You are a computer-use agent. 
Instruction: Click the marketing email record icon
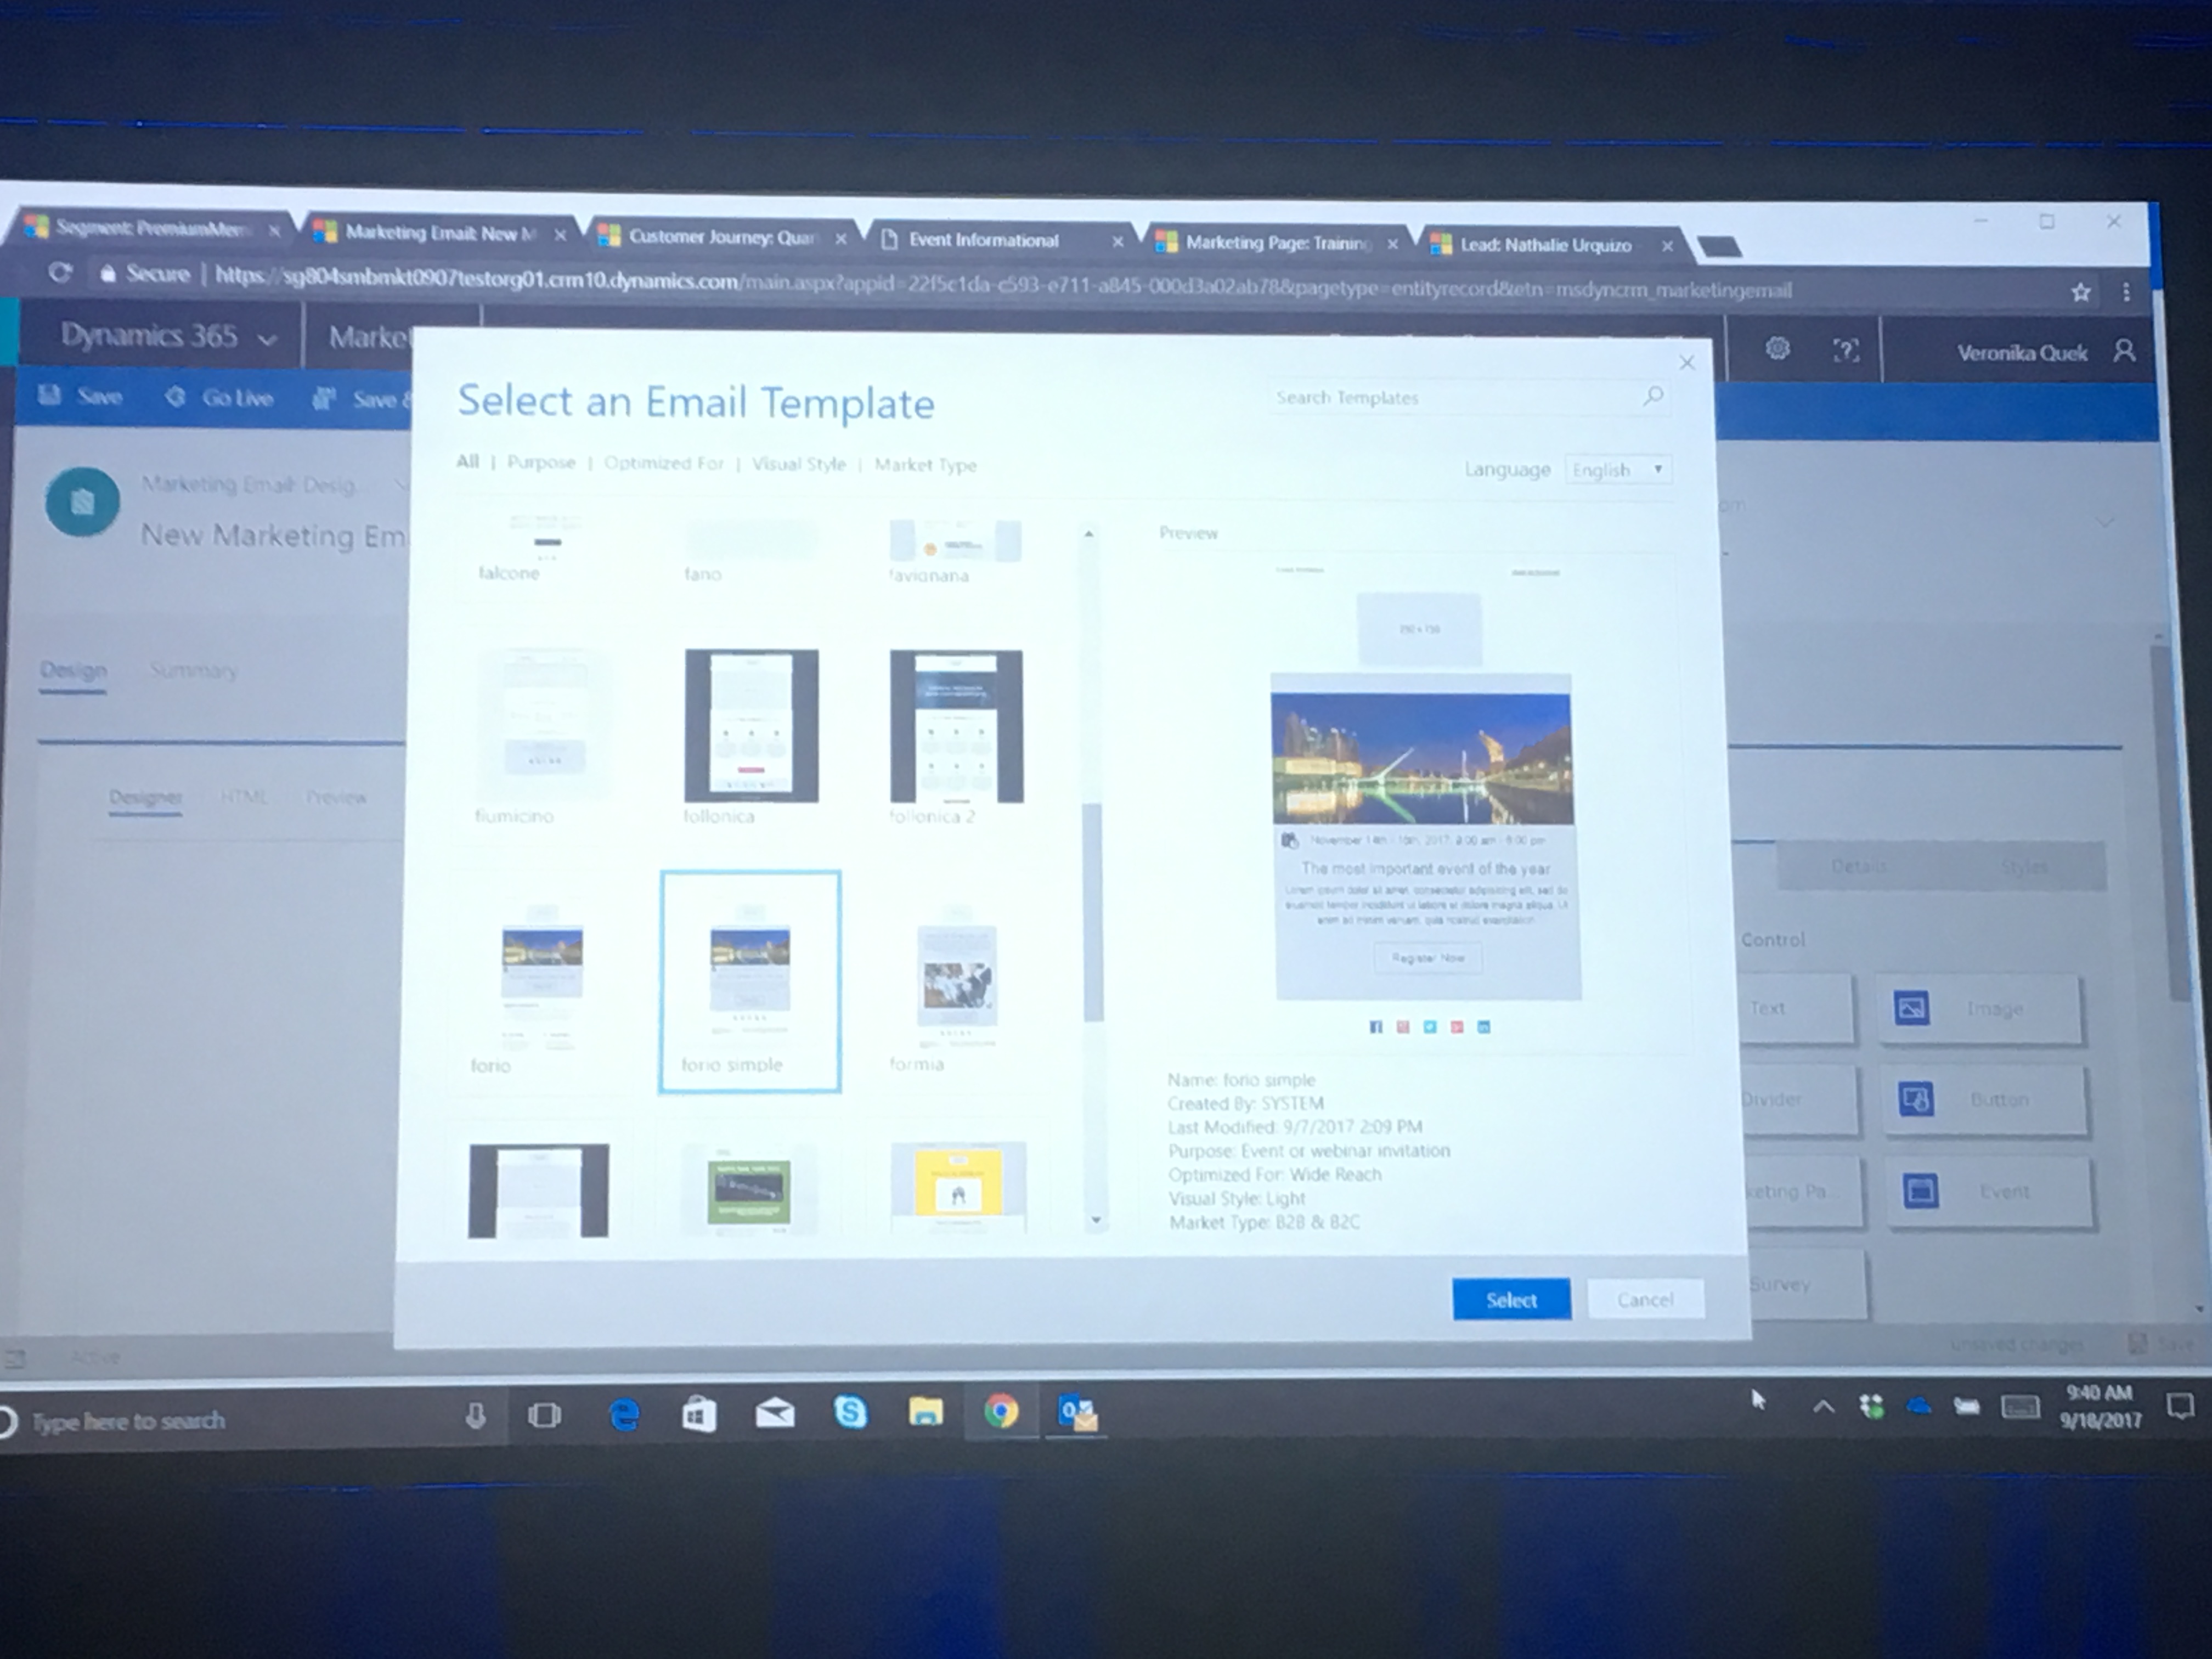coord(82,501)
